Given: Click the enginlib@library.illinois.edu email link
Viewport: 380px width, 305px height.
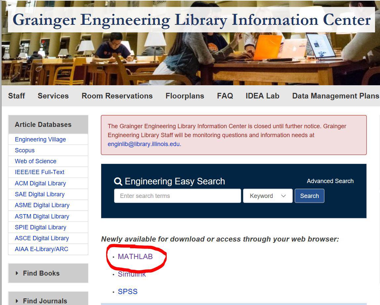Looking at the screenshot, I should (x=144, y=144).
